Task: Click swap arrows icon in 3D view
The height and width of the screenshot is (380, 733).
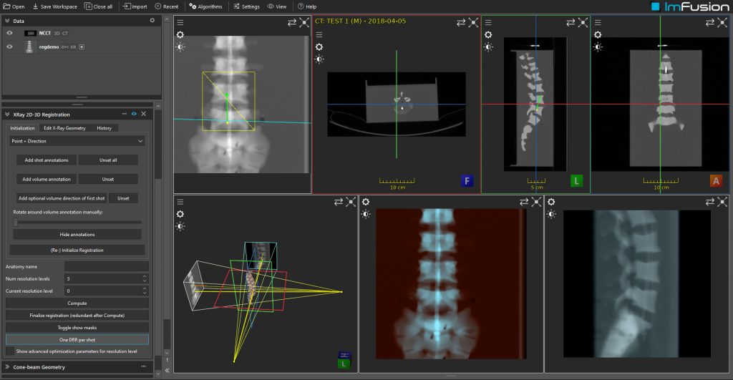Action: pyautogui.click(x=339, y=202)
